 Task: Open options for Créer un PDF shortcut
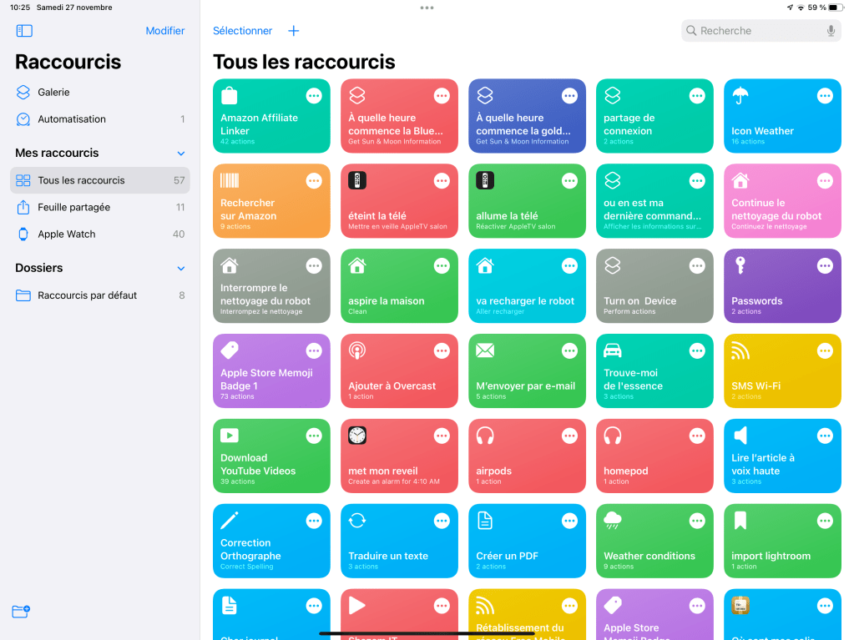569,522
